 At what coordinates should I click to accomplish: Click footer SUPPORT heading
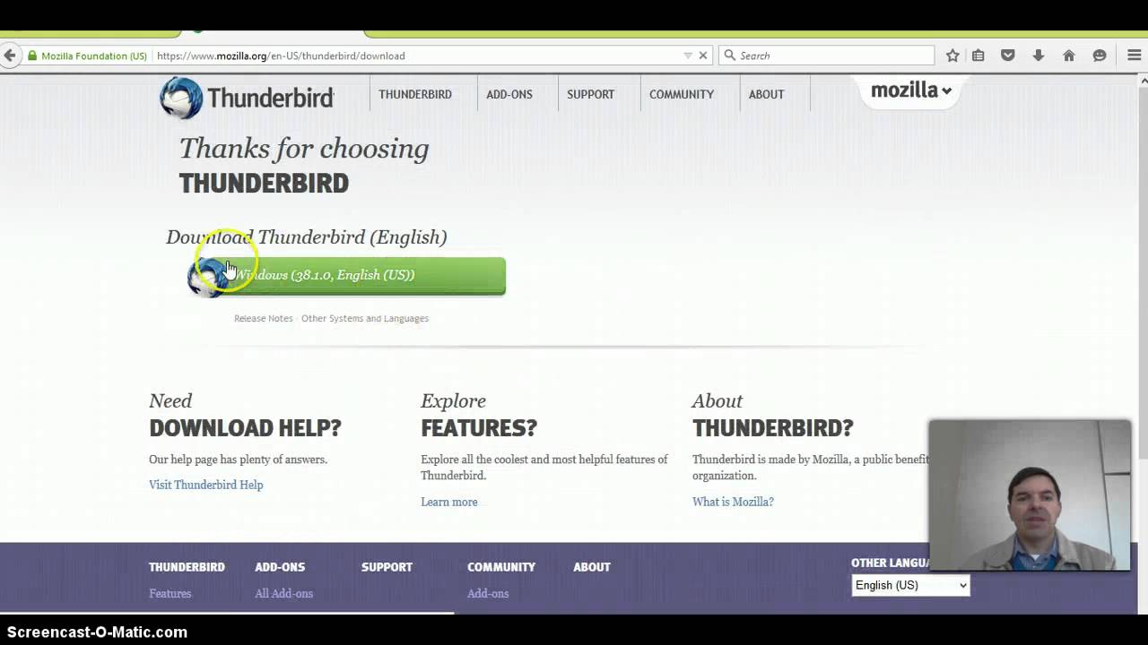[x=387, y=567]
